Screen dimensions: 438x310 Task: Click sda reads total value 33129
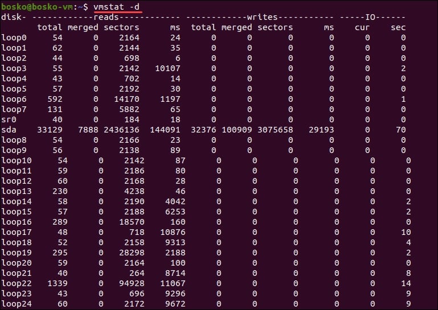pyautogui.click(x=50, y=130)
